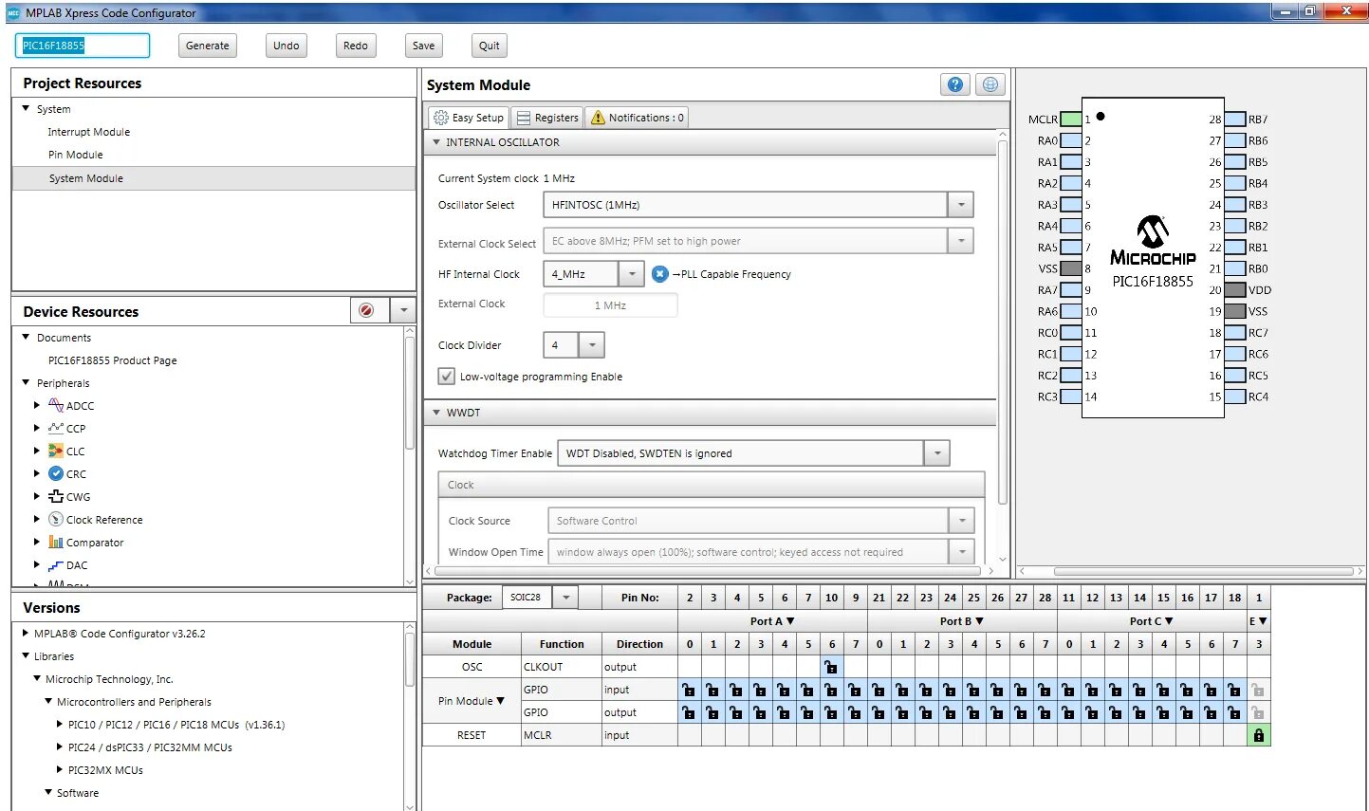Image resolution: width=1369 pixels, height=811 pixels.
Task: Click the Microchip logo on the chip diagram
Action: tap(1153, 241)
